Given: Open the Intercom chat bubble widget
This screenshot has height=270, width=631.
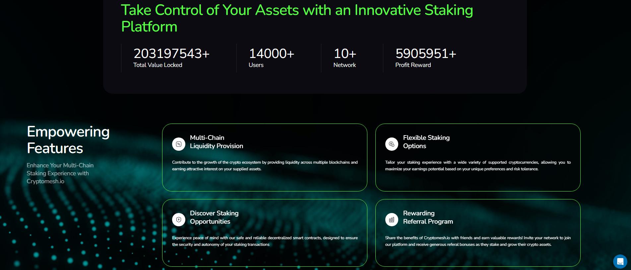Looking at the screenshot, I should (620, 261).
